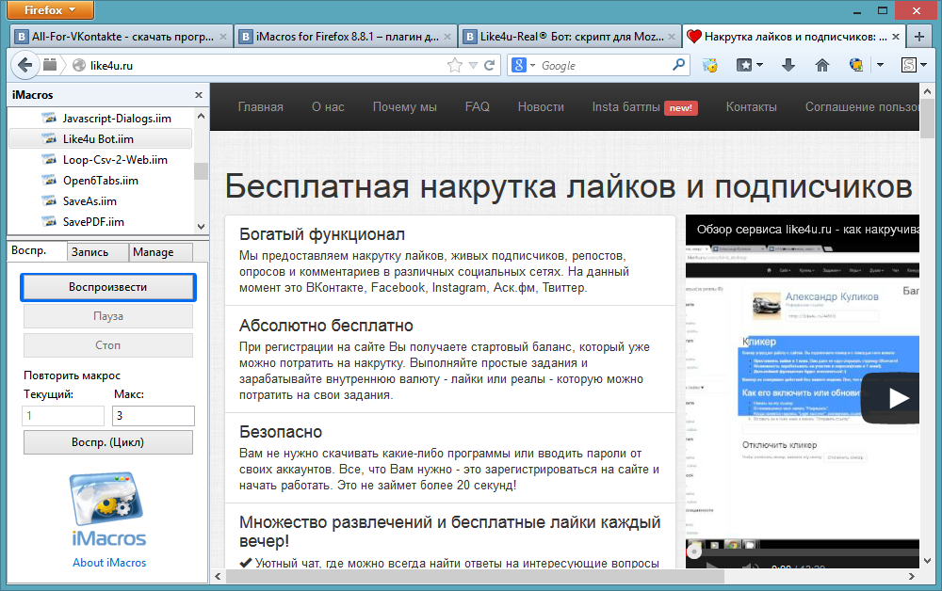942x591 pixels.
Task: Open the Главная navigation link
Action: [261, 106]
